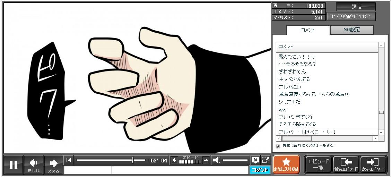Click the モドル back arrow button
Viewport: 392px width, 177px height.
click(x=33, y=165)
